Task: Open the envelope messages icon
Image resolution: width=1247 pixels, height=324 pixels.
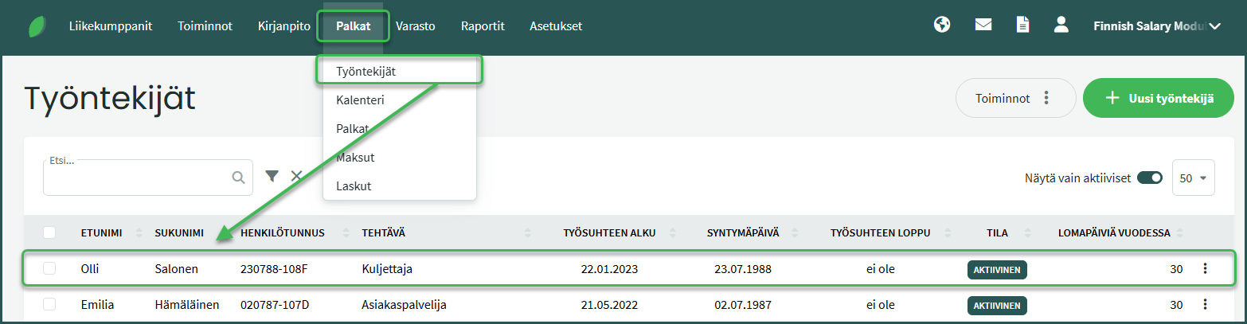Action: 983,25
